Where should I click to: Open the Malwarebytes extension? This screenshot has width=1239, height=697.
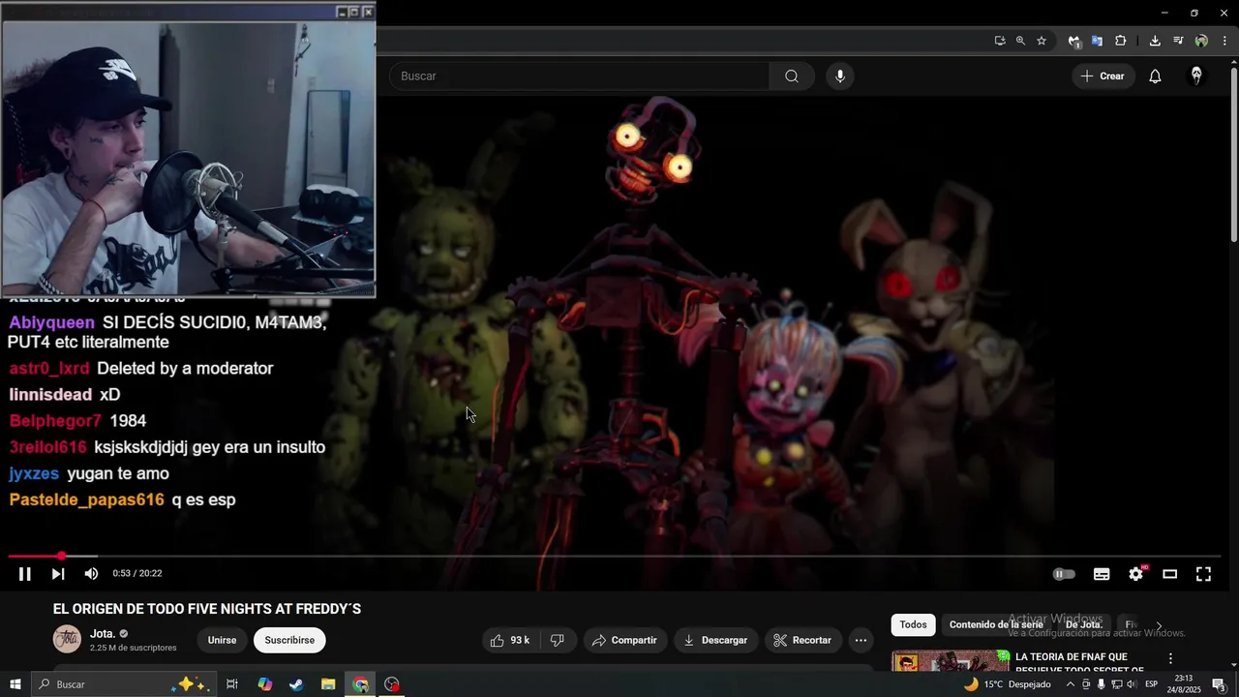[1073, 41]
